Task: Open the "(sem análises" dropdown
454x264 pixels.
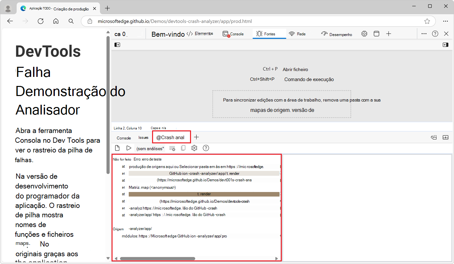Action: (150, 148)
